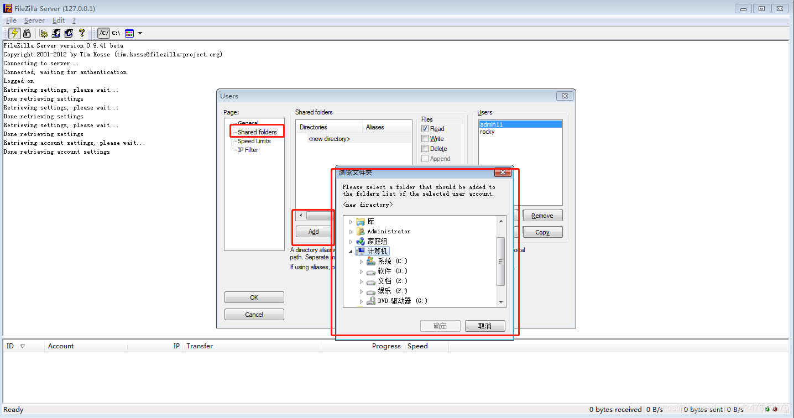
Task: Open the dropdown arrow beside the grid icon
Action: (x=140, y=33)
